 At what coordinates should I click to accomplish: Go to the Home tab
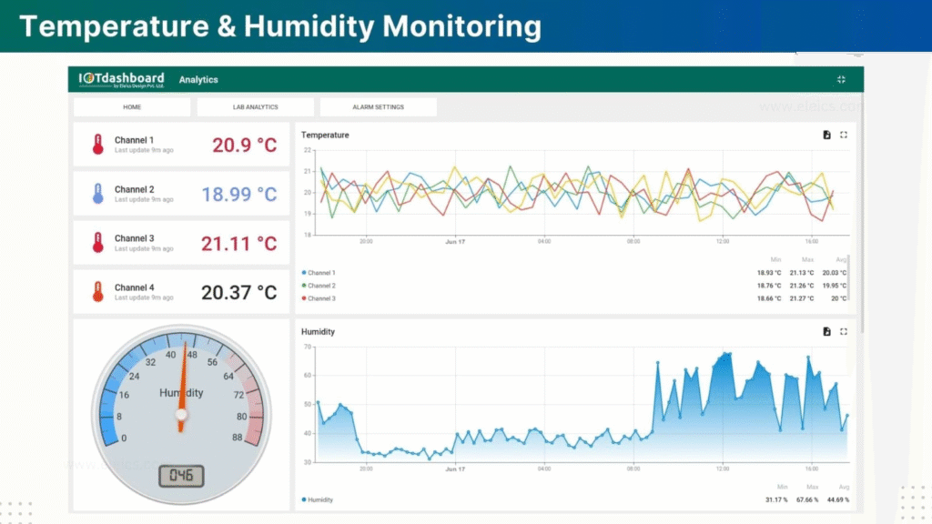click(x=132, y=106)
